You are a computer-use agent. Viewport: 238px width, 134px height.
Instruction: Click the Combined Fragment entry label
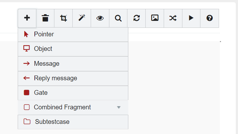[x=62, y=107]
